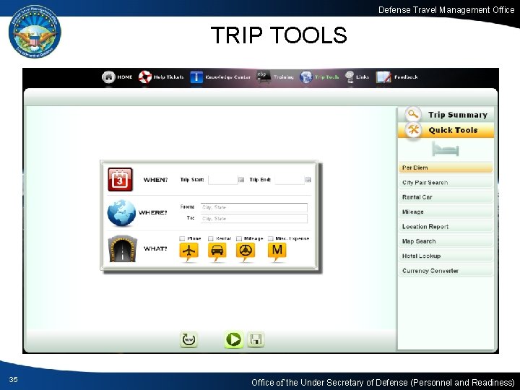520x390 pixels.
Task: Select the yellow steering wheel mileage icon
Action: click(x=246, y=252)
